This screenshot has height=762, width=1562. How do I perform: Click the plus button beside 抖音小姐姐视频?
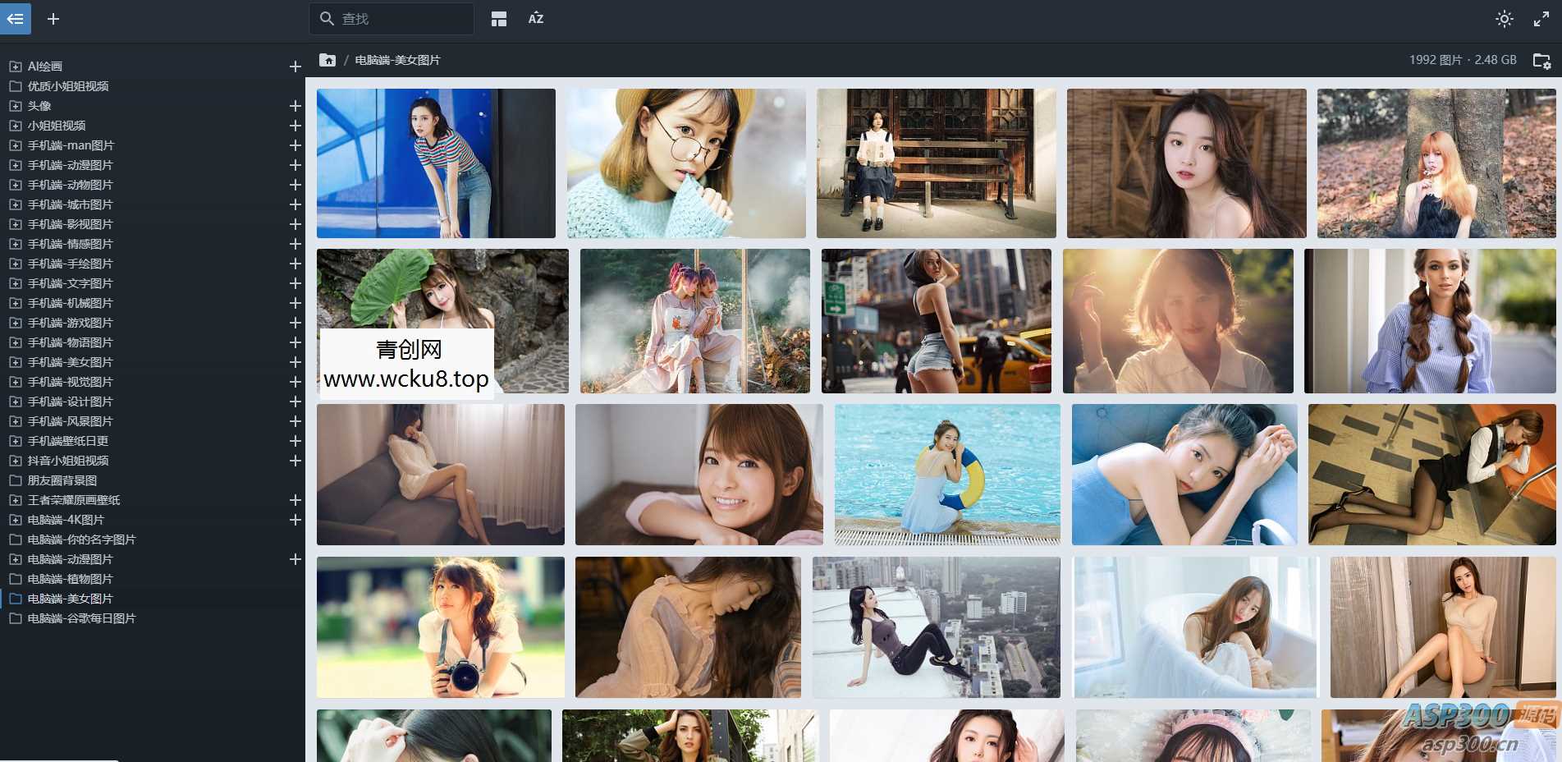click(x=295, y=461)
